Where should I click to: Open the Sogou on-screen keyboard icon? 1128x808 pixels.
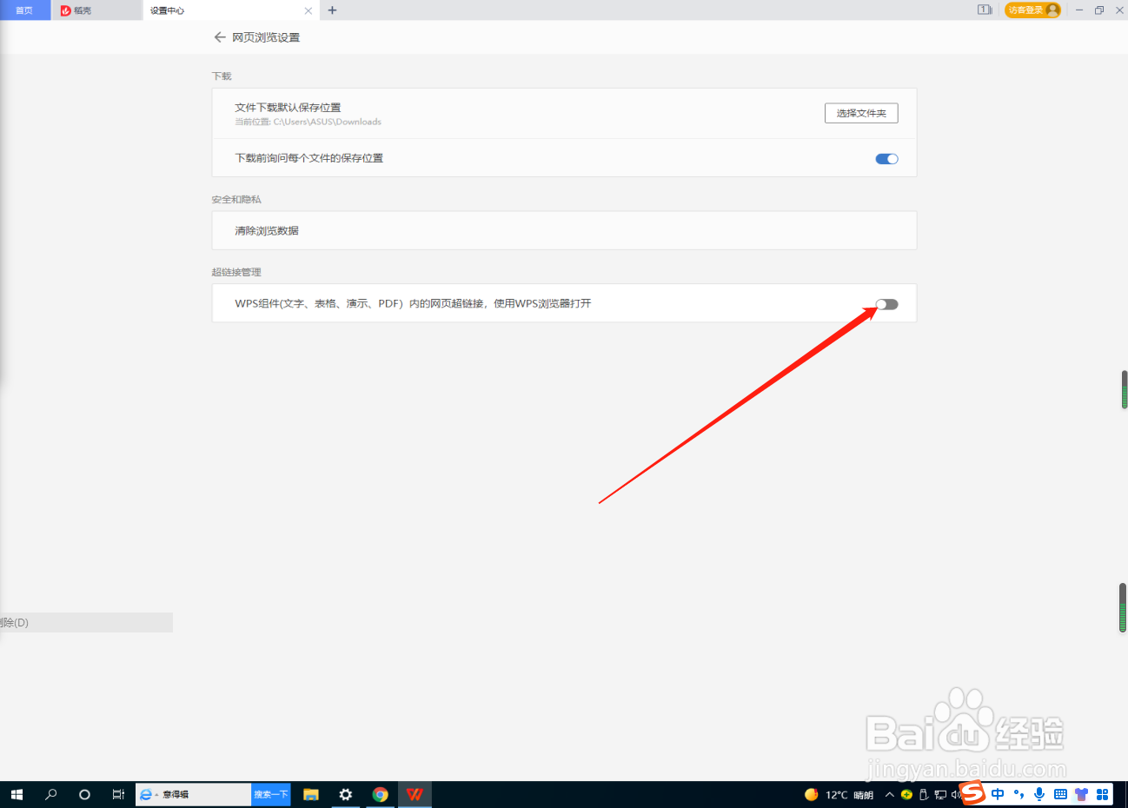pos(1060,793)
